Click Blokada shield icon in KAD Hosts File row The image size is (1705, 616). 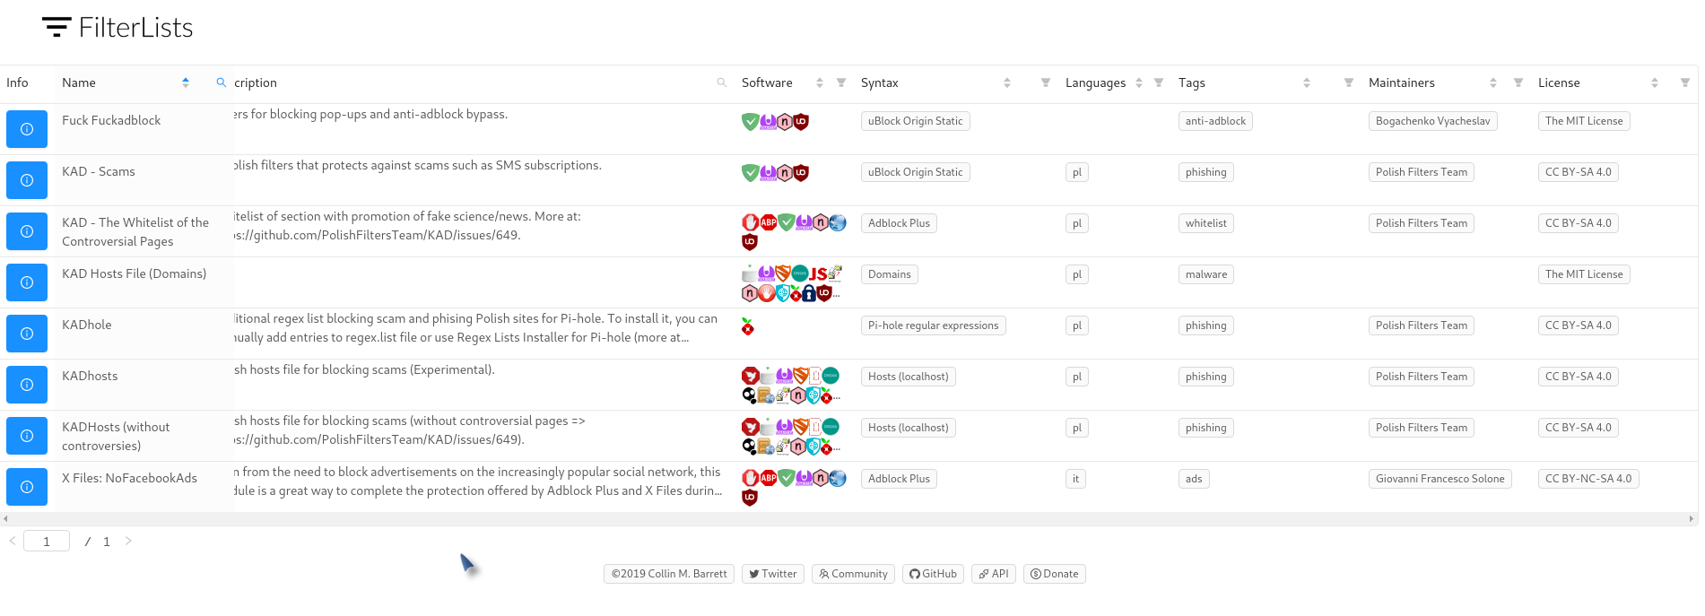[x=783, y=273]
